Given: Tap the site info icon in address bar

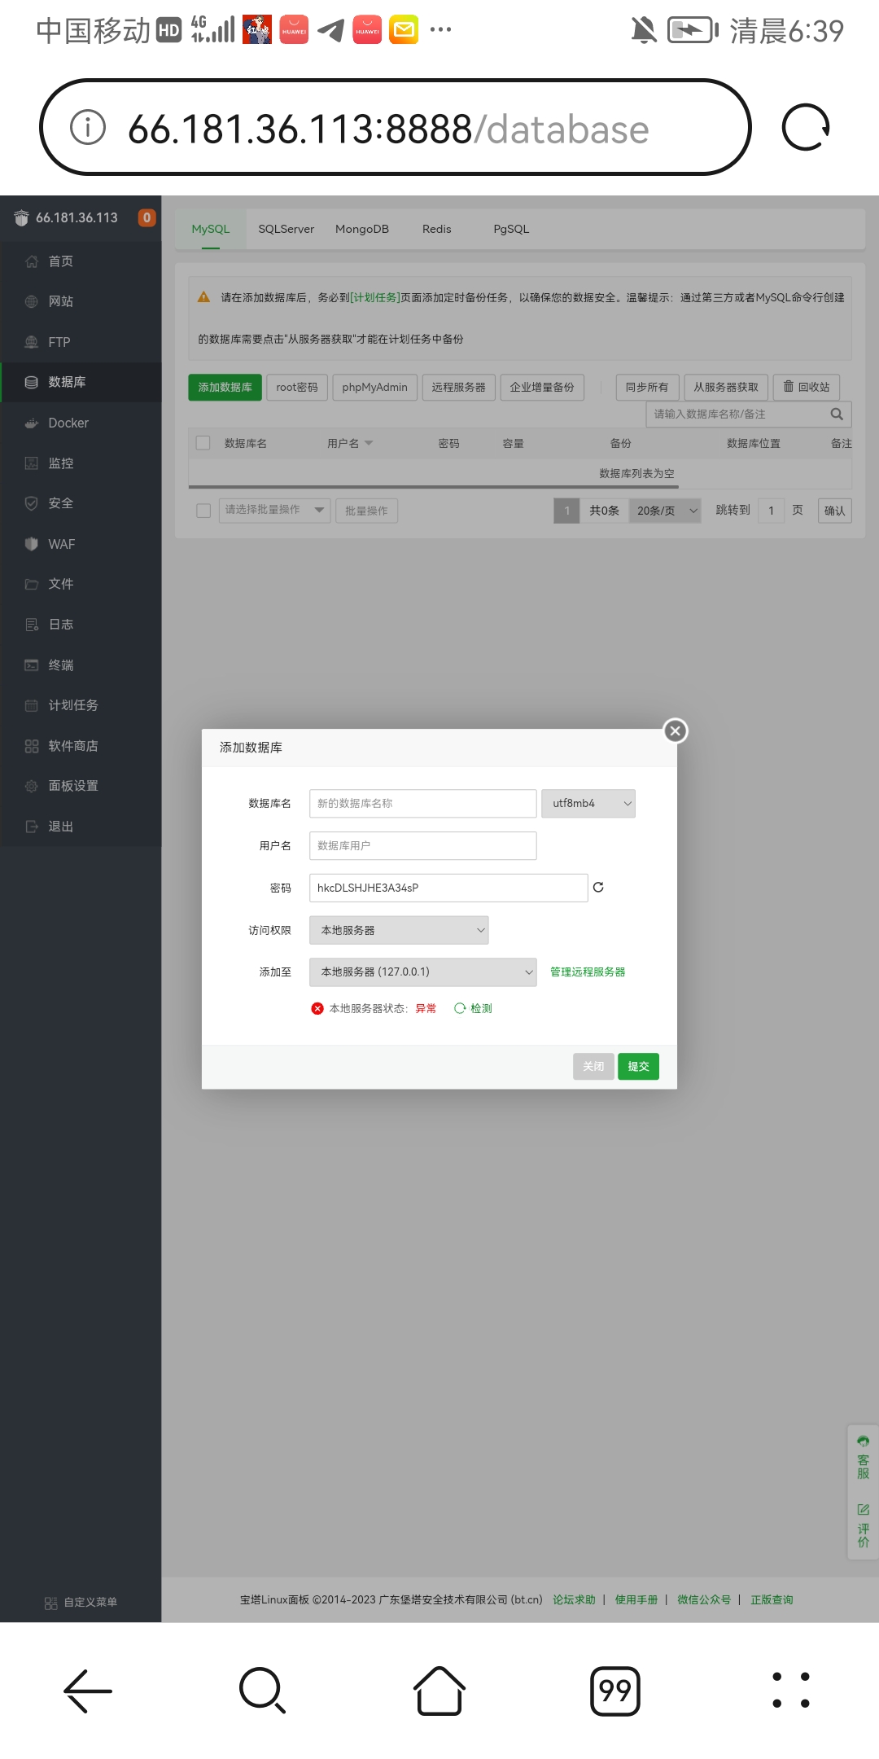Looking at the screenshot, I should coord(88,127).
